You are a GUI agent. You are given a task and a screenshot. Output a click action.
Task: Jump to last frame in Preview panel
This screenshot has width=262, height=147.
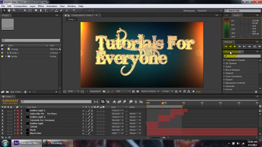244,47
